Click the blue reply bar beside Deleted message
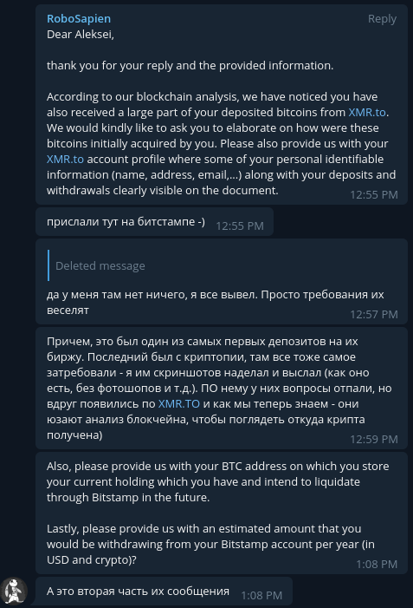Image resolution: width=413 pixels, height=608 pixels. point(48,265)
